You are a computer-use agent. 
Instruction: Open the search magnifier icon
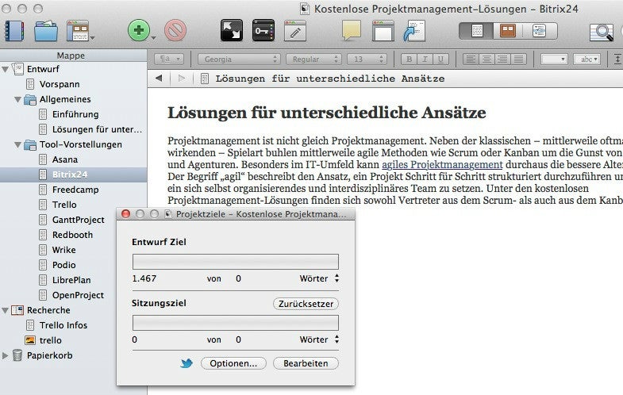602,32
